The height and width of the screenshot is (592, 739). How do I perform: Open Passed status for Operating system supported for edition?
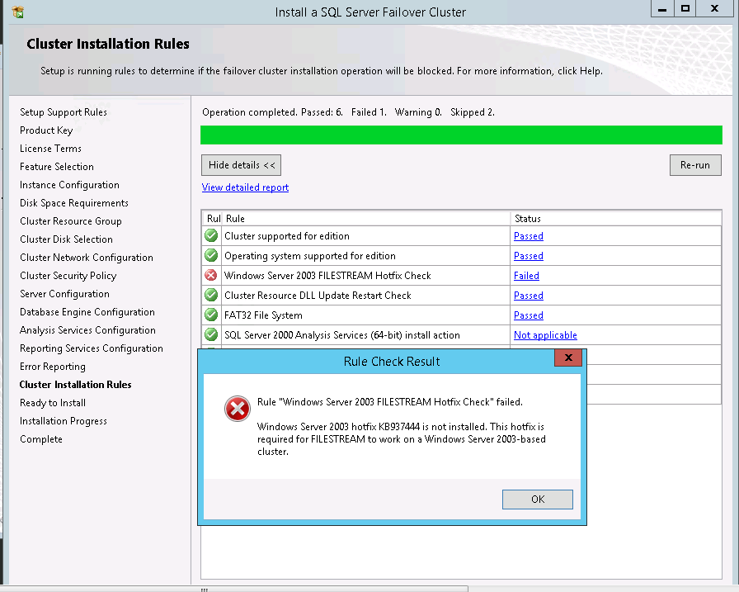pyautogui.click(x=529, y=256)
